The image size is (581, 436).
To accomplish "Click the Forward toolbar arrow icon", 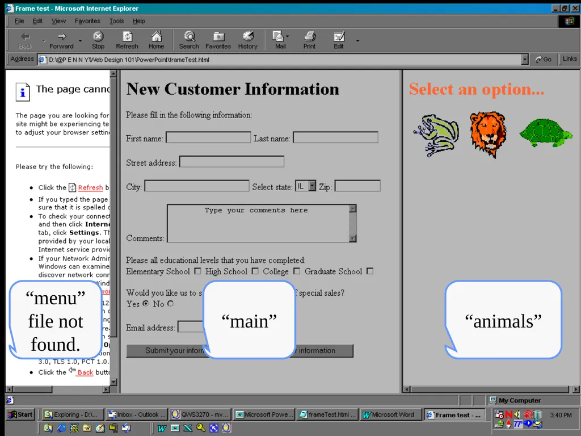I will (61, 36).
